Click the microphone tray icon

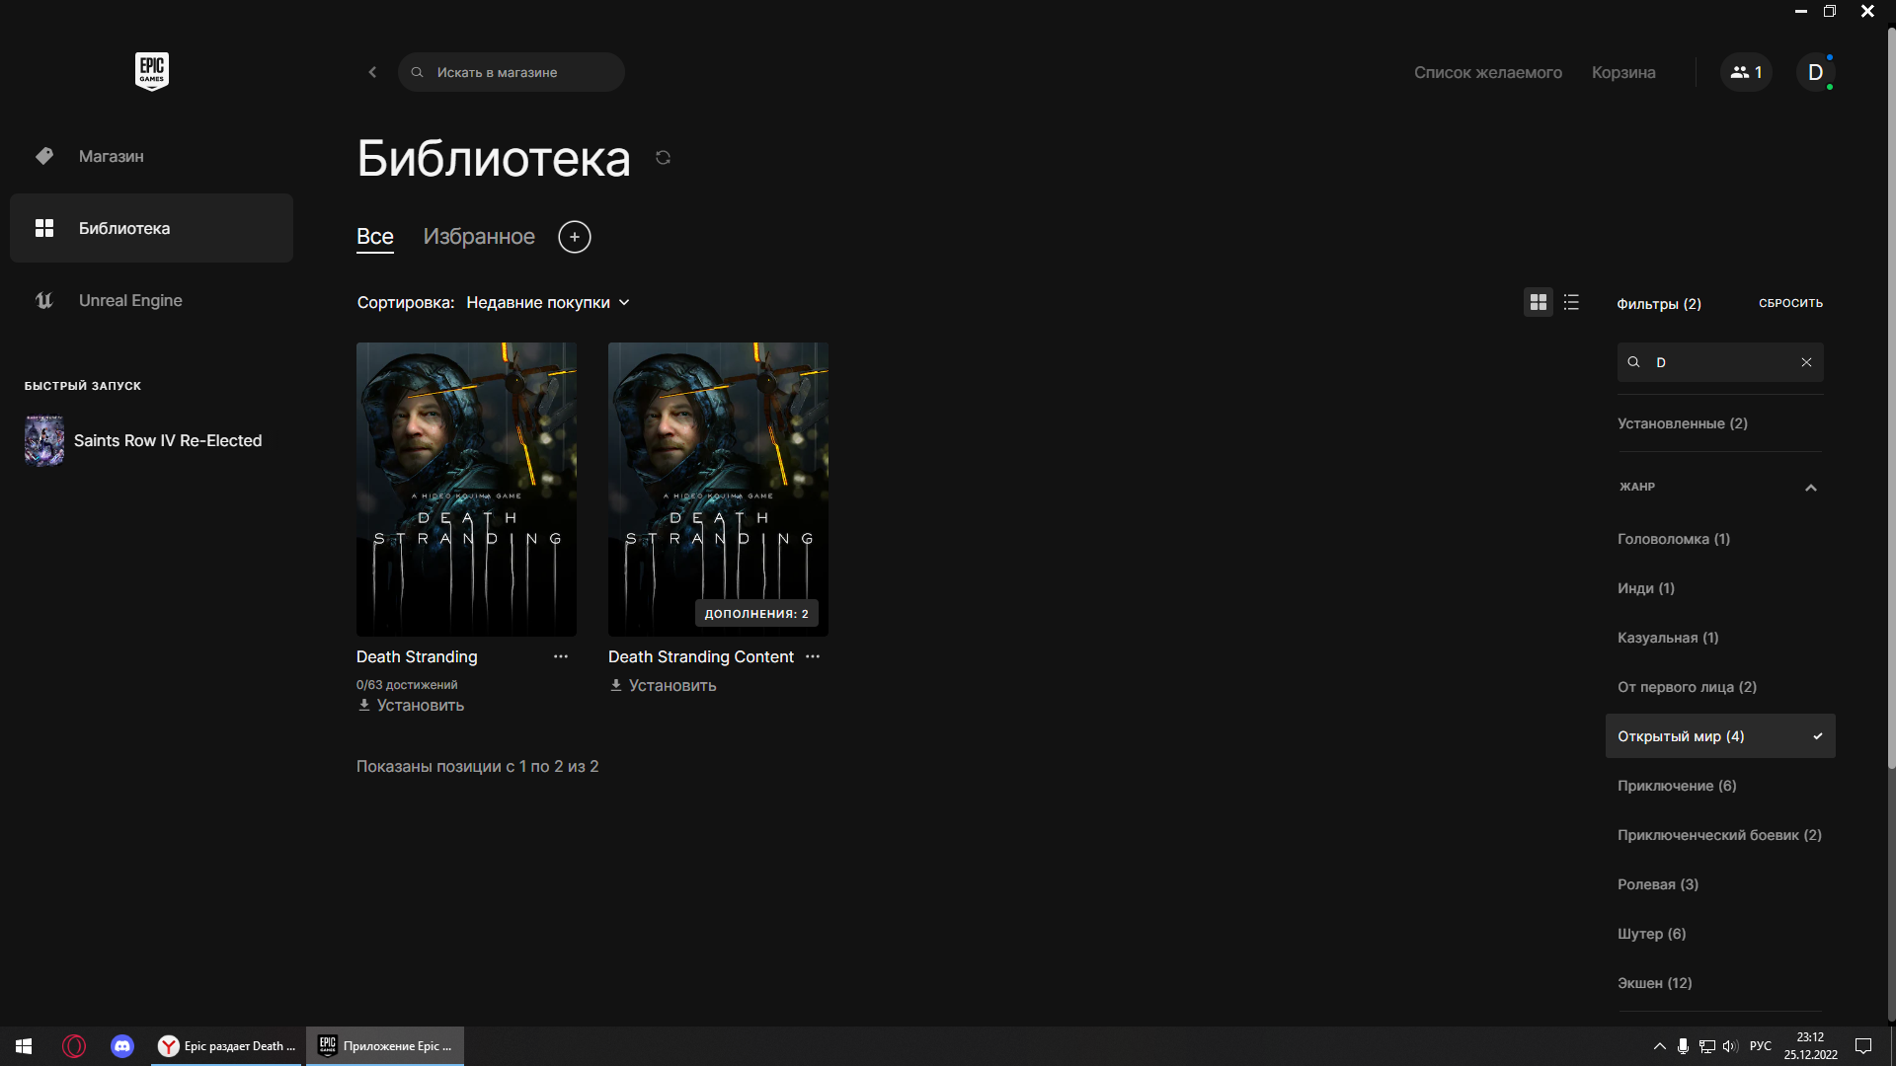tap(1683, 1046)
